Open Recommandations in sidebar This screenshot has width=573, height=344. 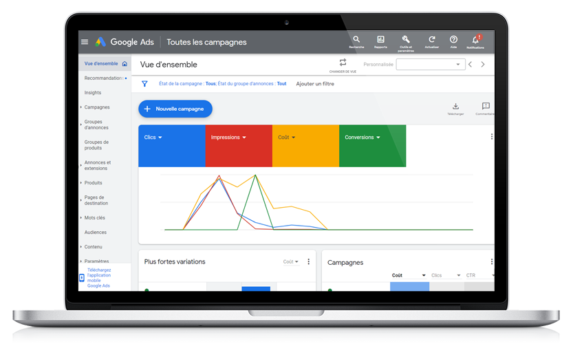(104, 78)
